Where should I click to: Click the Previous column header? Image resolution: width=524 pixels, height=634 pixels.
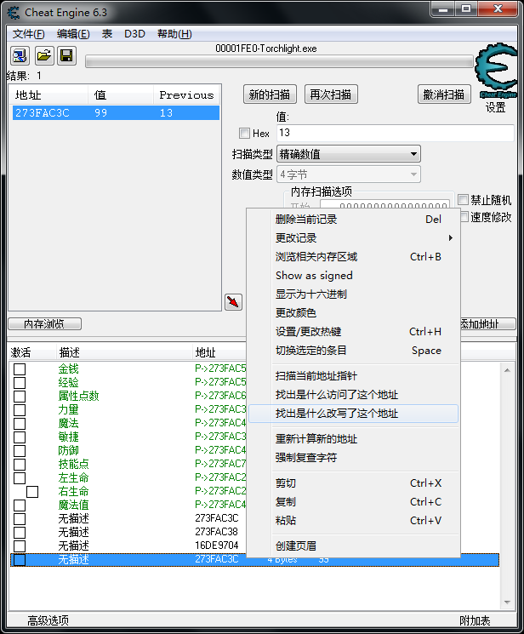coord(187,95)
